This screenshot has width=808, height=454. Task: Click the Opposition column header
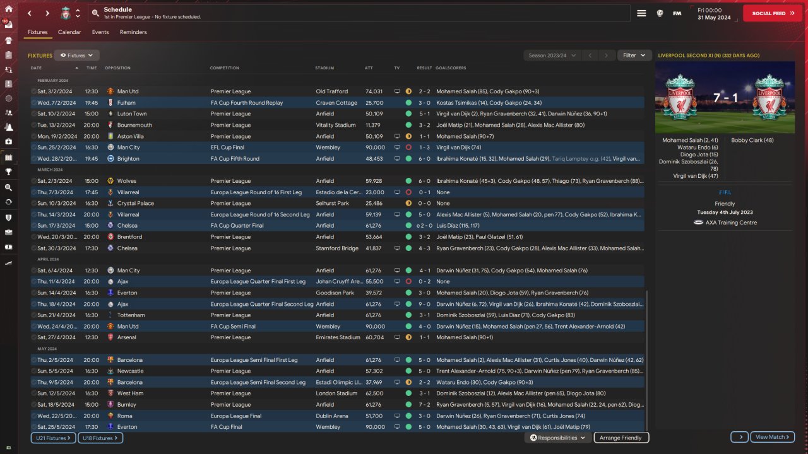pos(117,68)
